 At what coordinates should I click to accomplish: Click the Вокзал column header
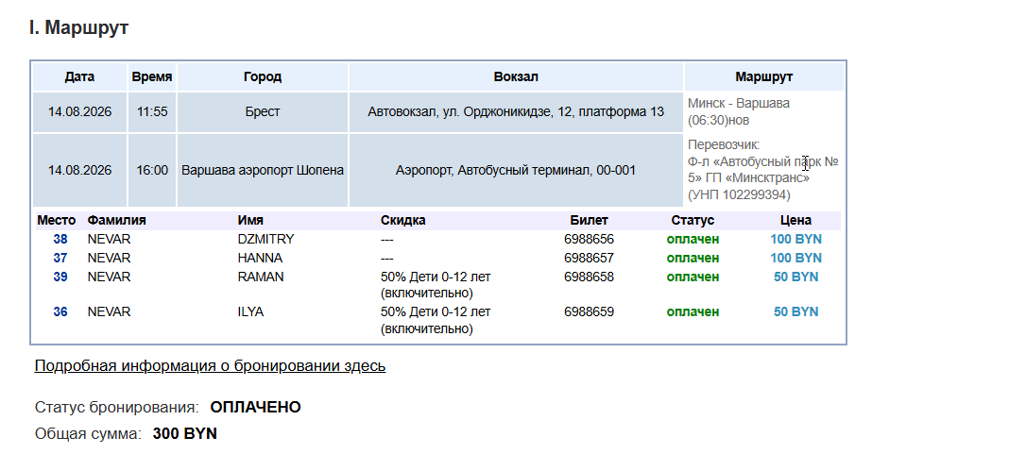[516, 76]
